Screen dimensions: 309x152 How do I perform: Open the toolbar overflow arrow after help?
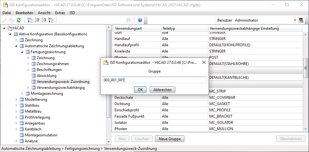tap(146, 20)
